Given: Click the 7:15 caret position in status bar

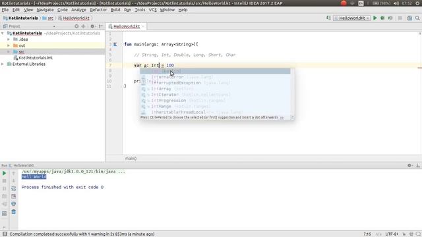Looking at the screenshot, I should point(367,234).
